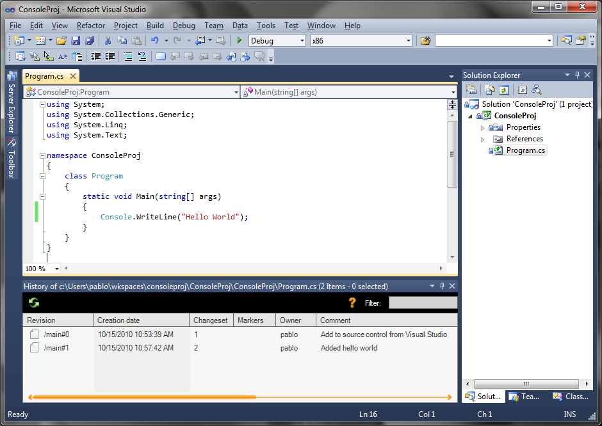Toggle auto hide pin on Solution Explorer
Viewport: 602px width, 426px height.
click(x=577, y=75)
